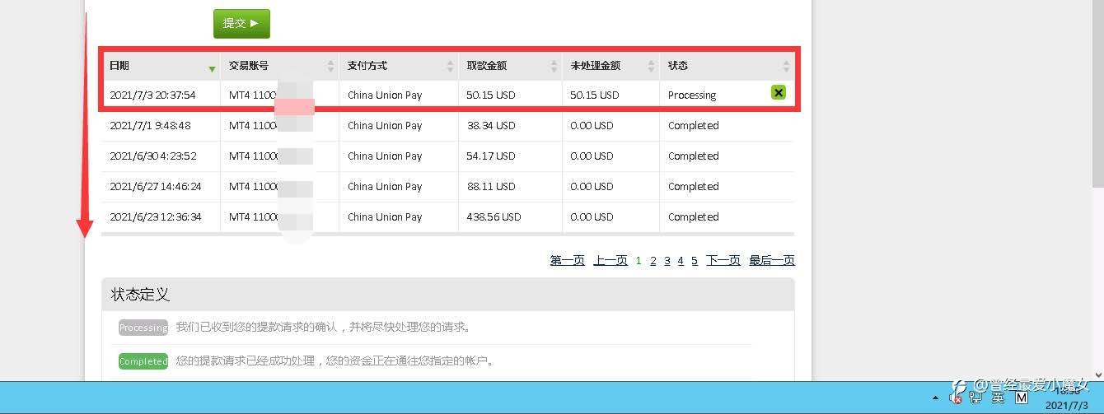Sort by 取款金额 column header

click(x=510, y=66)
